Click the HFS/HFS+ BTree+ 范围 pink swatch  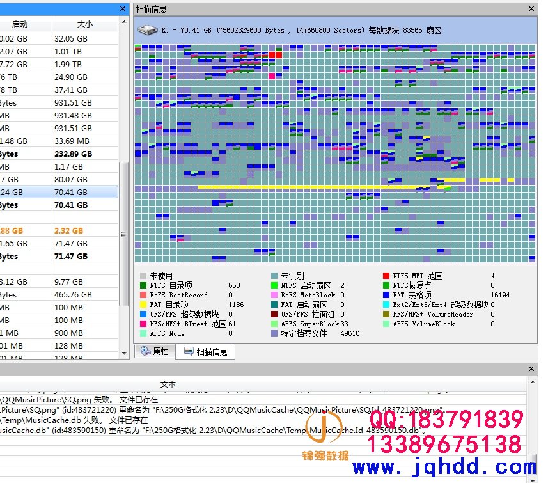pyautogui.click(x=143, y=324)
